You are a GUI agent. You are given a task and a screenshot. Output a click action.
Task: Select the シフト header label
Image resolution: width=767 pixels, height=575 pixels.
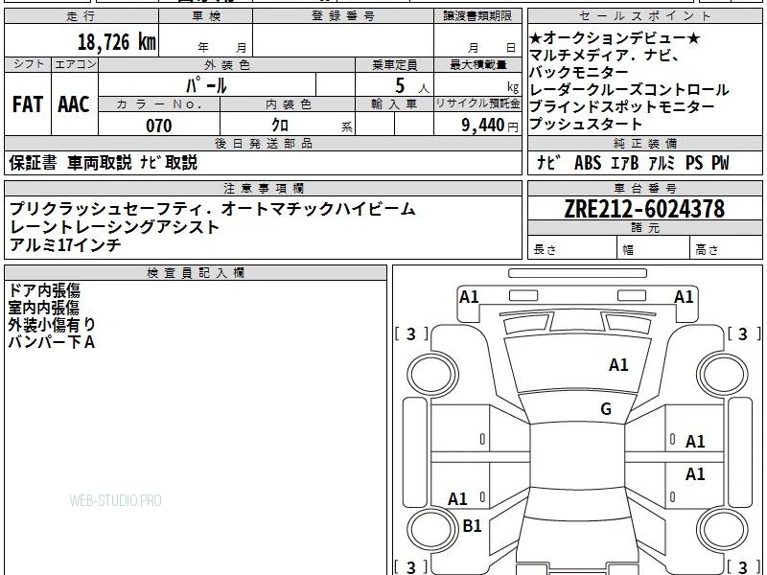pos(29,64)
